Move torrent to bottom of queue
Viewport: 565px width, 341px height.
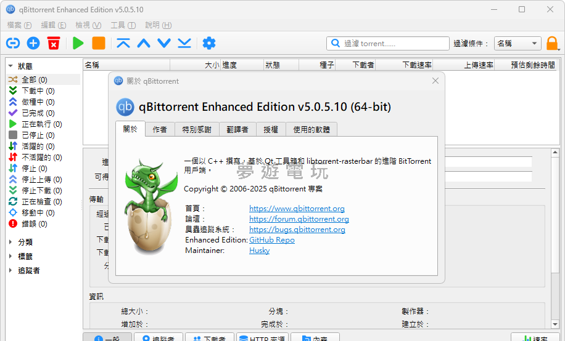(x=184, y=43)
